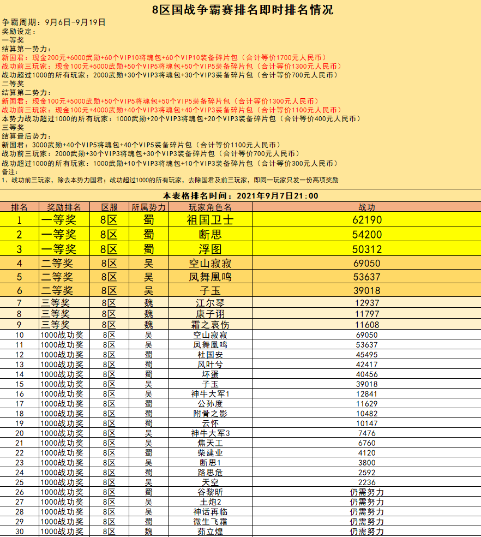Viewport: 481px width, 537px height.
Task: Select player name 康子诩
Action: pos(210,314)
